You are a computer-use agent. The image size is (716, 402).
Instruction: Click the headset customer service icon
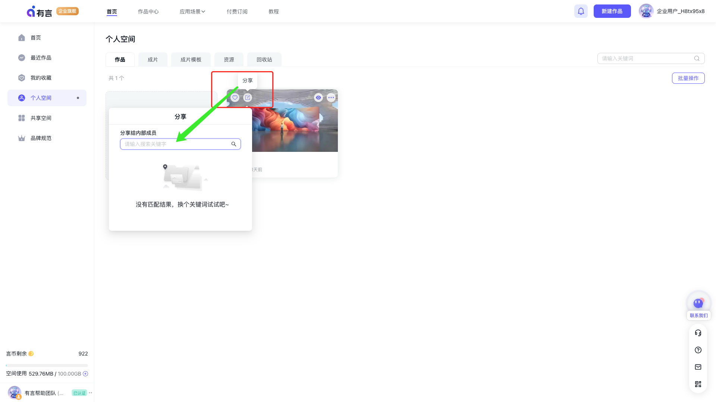pos(698,333)
